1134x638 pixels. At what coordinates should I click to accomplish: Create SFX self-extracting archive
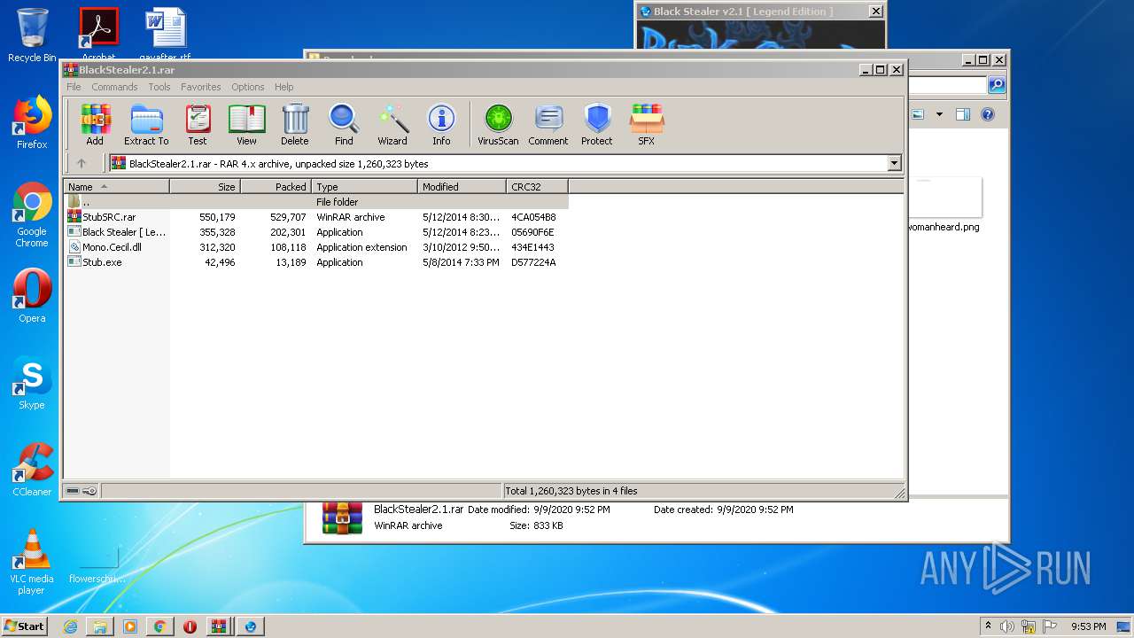[647, 124]
